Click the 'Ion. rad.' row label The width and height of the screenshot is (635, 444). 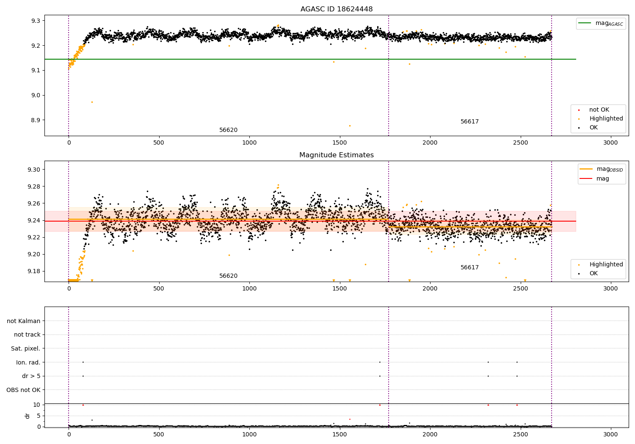point(28,362)
